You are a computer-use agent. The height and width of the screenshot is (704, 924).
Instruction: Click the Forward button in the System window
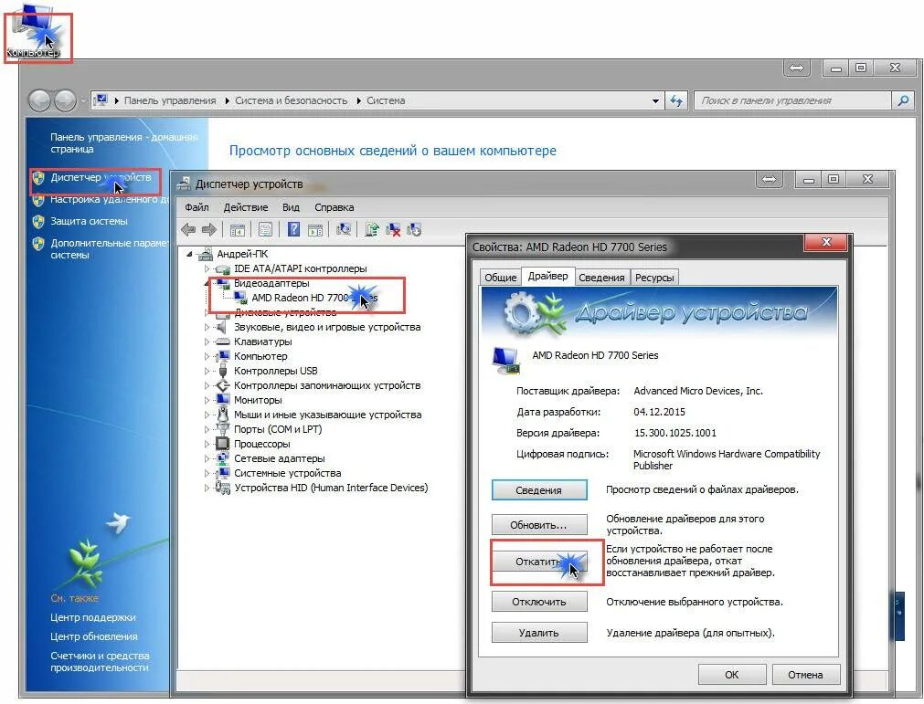point(65,100)
